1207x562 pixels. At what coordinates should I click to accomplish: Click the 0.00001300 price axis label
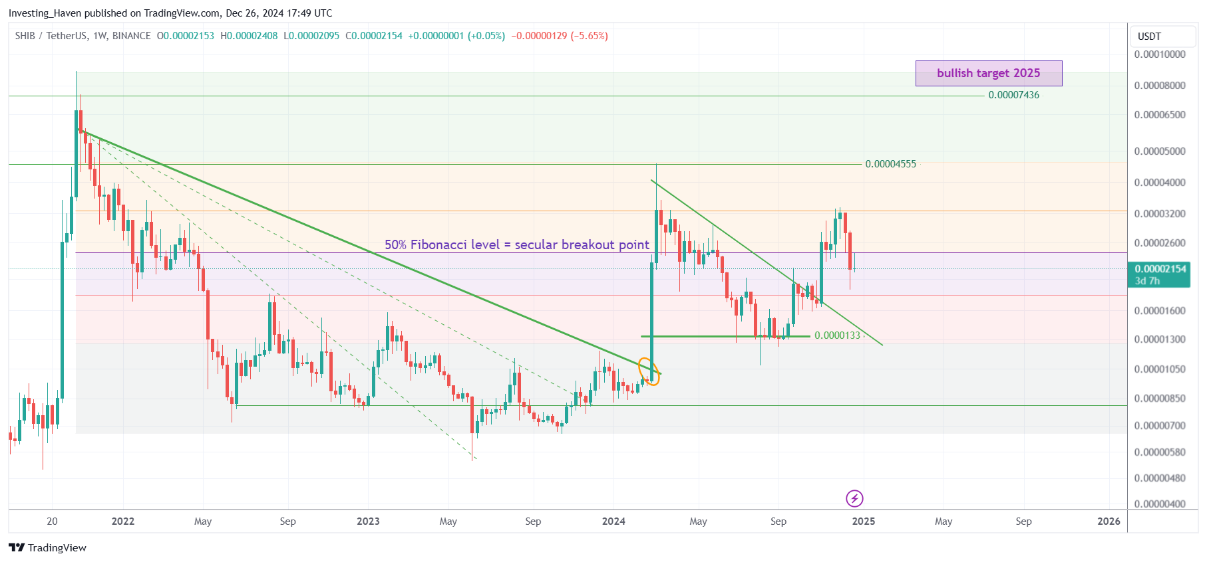pyautogui.click(x=1160, y=339)
